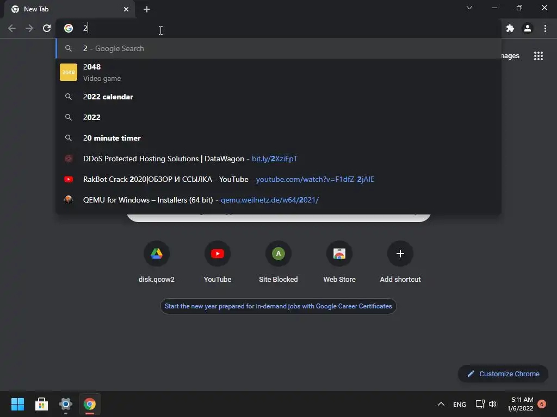Open the Images link at top right

(x=510, y=56)
